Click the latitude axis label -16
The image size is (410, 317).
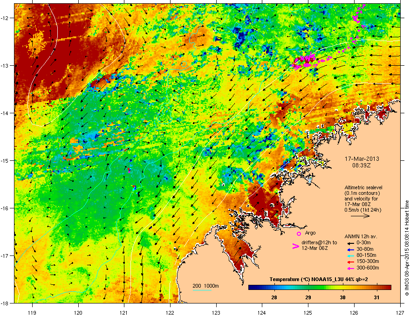click(x=5, y=208)
